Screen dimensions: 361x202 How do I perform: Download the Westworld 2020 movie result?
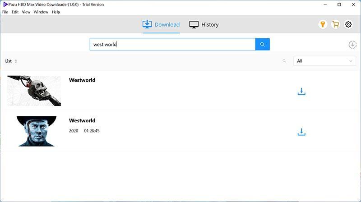(301, 132)
